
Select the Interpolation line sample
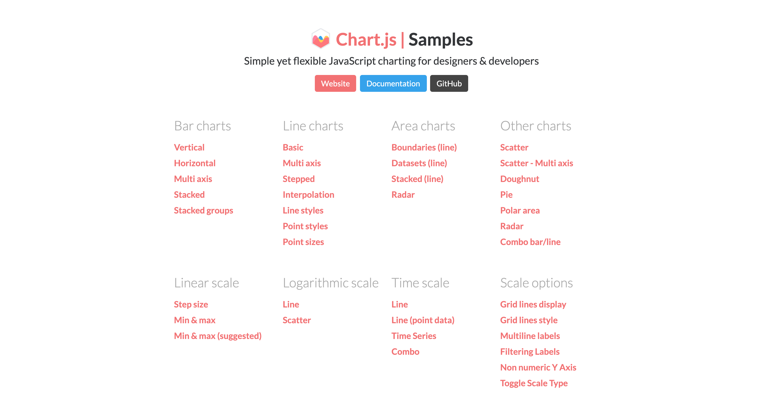pyautogui.click(x=309, y=194)
